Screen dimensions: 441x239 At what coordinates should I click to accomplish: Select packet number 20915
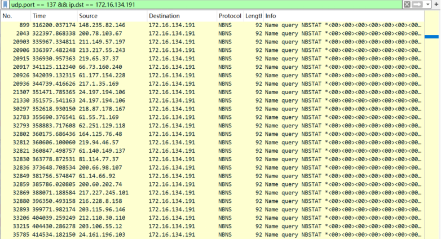[x=21, y=59]
